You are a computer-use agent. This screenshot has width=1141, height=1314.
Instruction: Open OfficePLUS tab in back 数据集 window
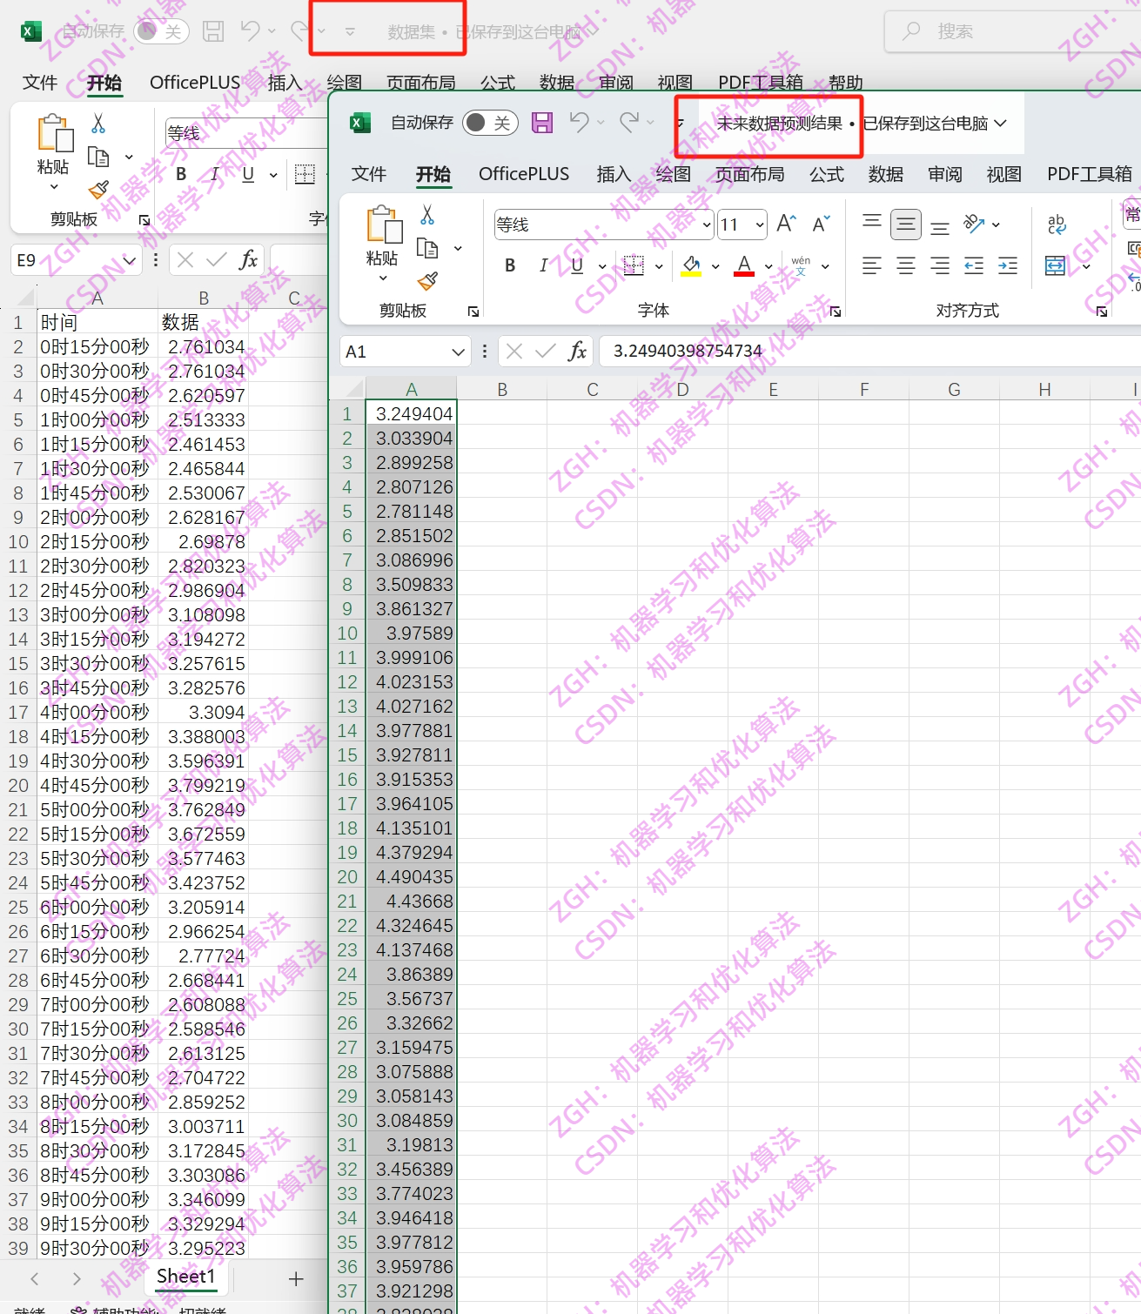(x=195, y=83)
